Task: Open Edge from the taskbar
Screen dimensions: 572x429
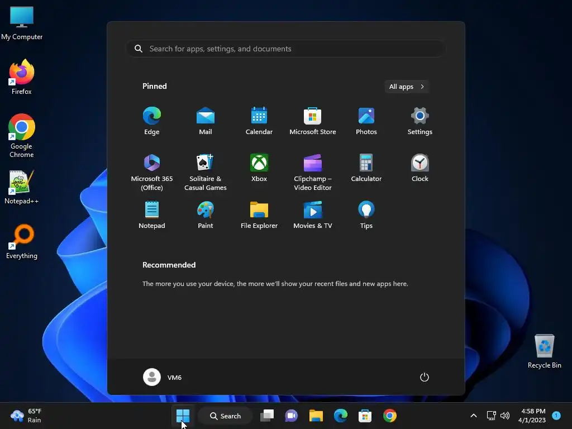Action: tap(340, 416)
